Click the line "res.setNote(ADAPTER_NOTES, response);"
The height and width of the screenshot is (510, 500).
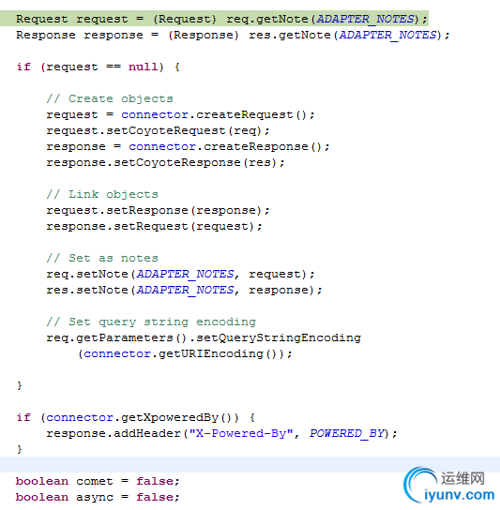point(184,290)
